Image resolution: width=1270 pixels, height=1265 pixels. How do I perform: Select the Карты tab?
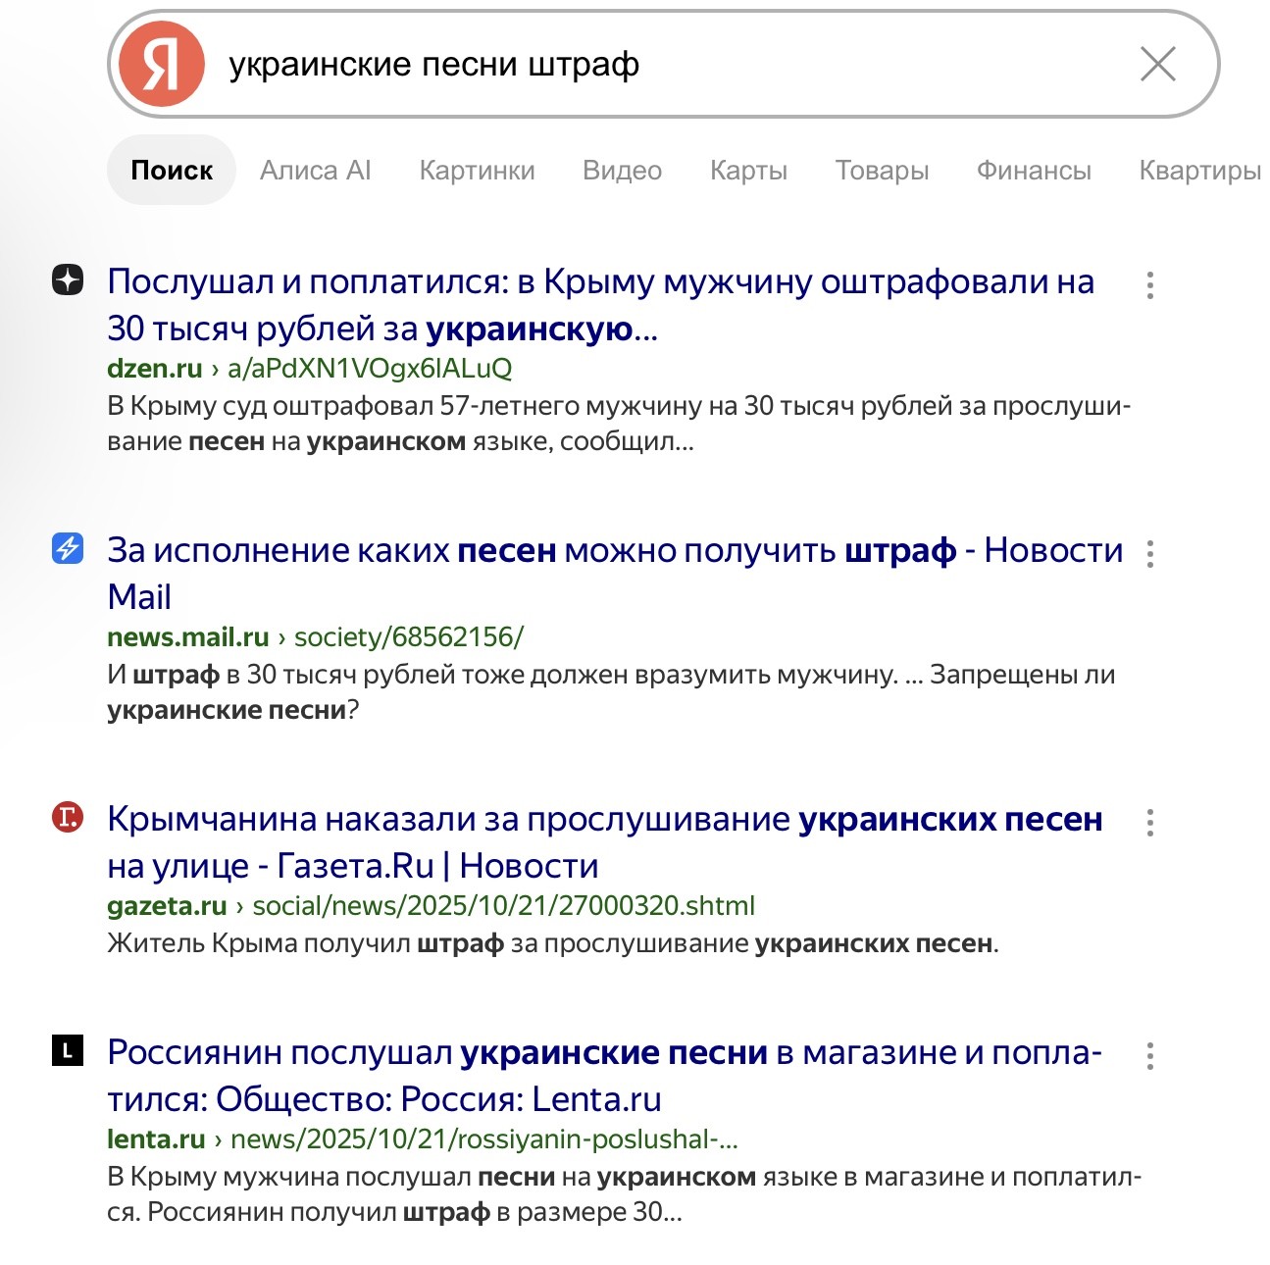point(749,171)
